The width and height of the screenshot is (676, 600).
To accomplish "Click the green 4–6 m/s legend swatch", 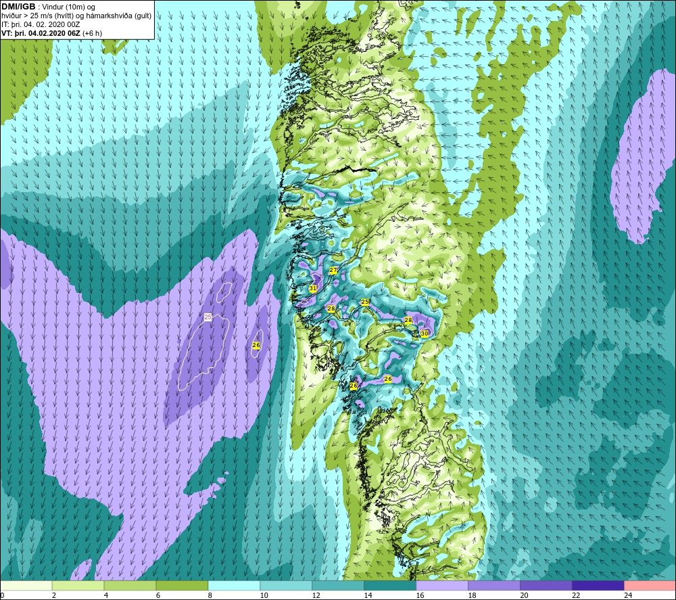I will point(130,585).
